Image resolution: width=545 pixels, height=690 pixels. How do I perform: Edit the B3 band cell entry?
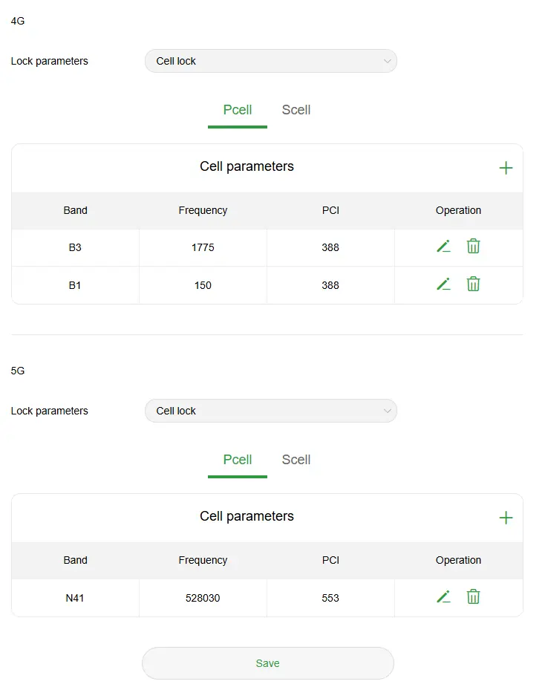click(443, 246)
